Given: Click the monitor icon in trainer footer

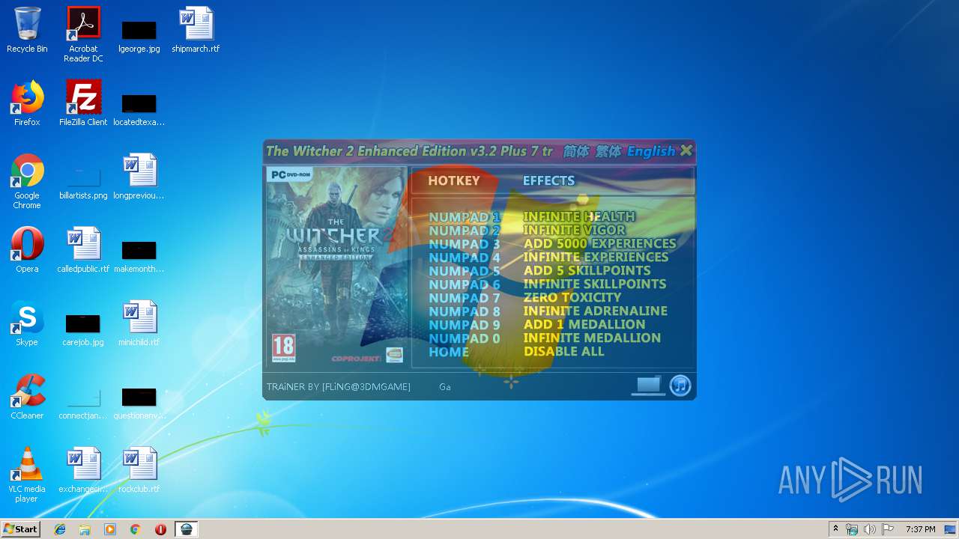Looking at the screenshot, I should point(648,386).
